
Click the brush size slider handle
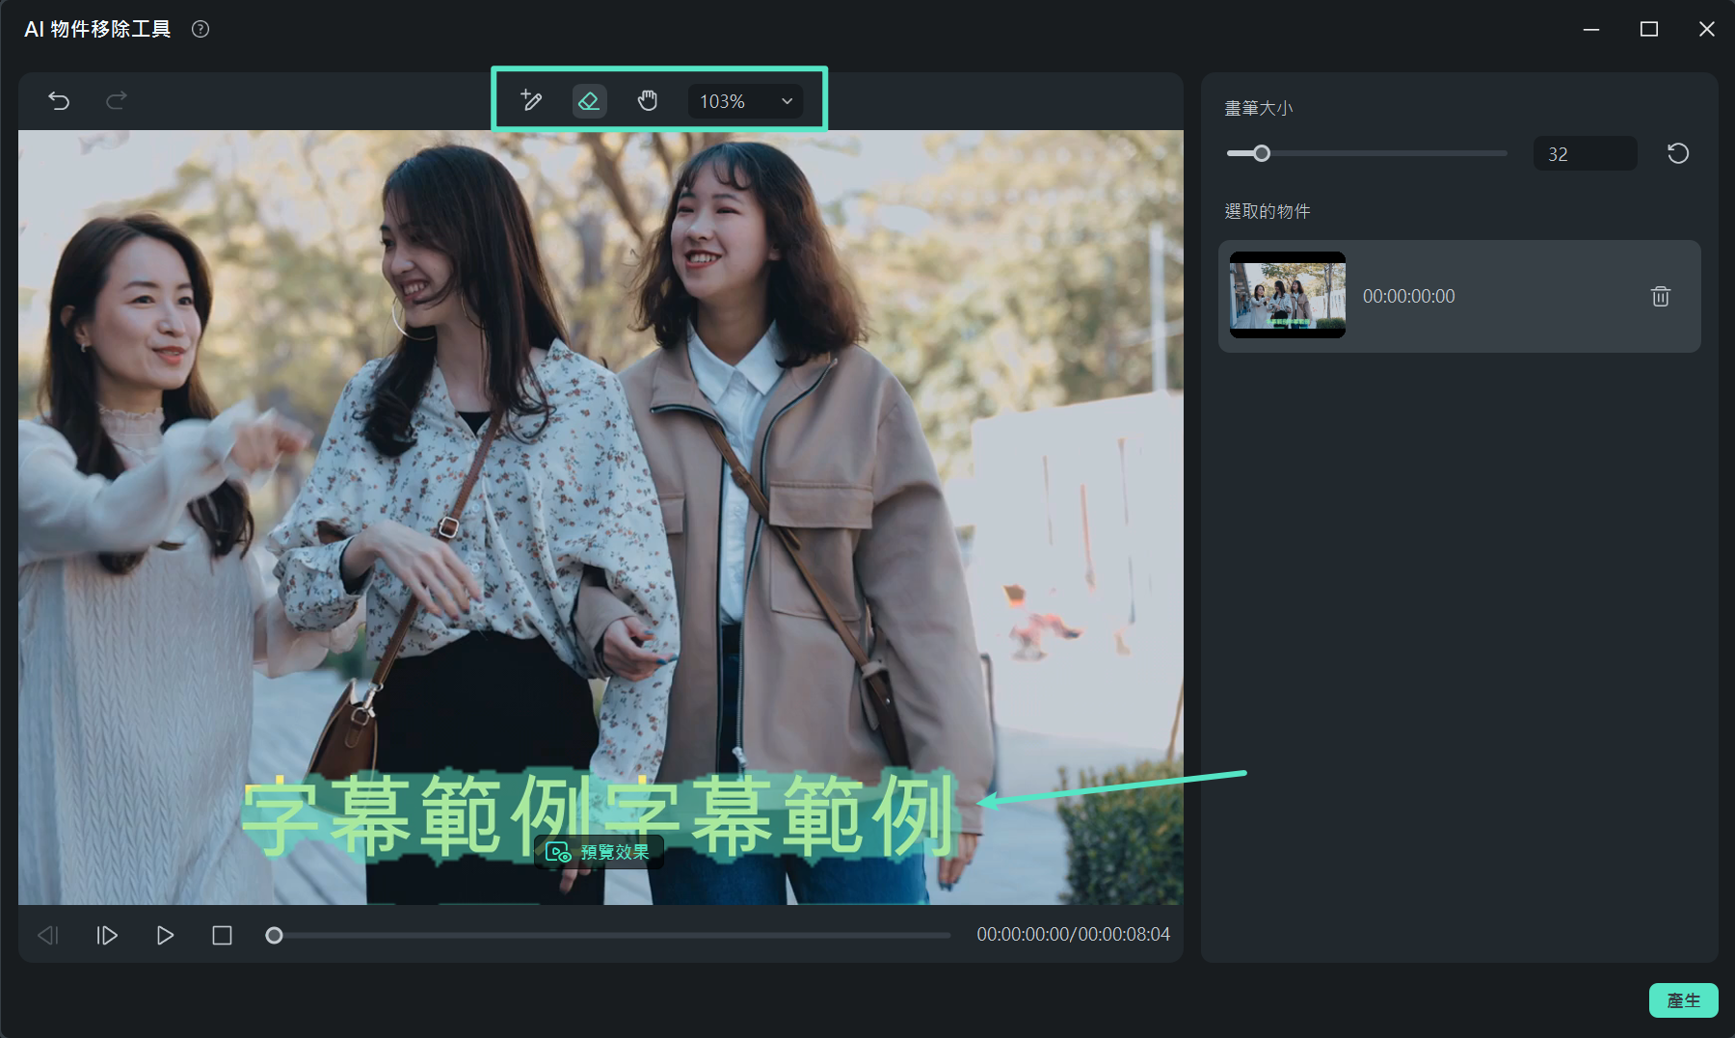click(1261, 153)
